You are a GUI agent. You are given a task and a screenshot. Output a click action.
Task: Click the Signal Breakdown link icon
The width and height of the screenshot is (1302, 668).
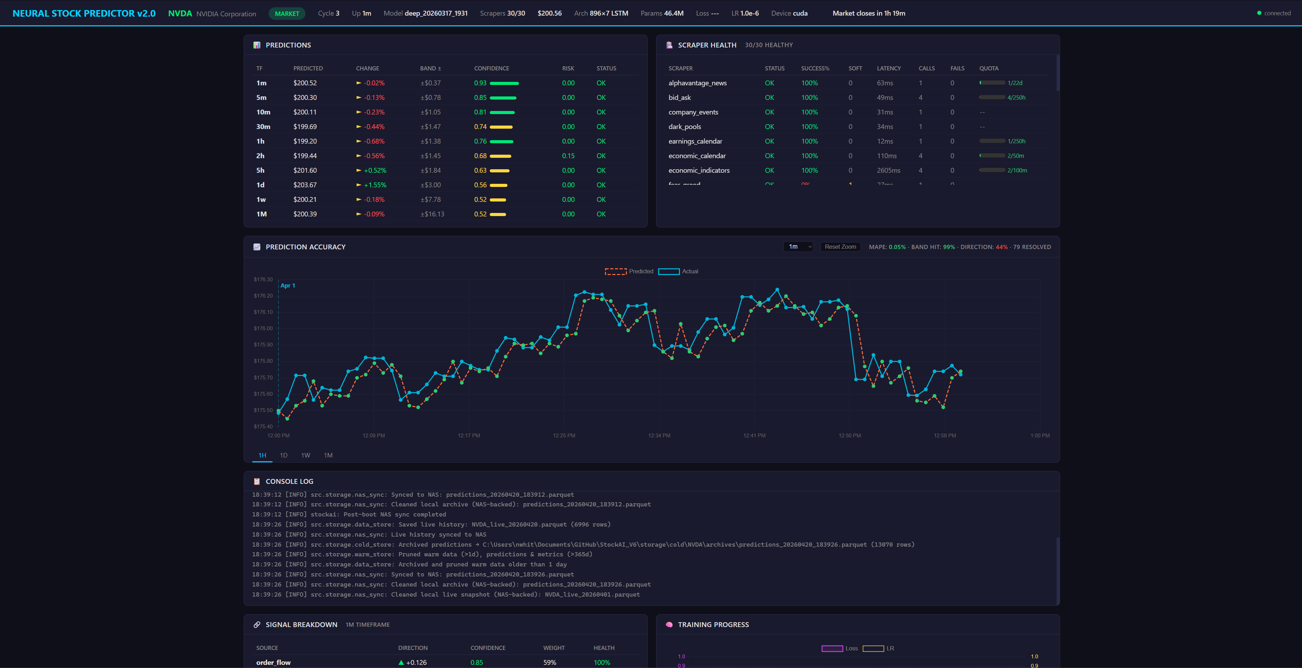pyautogui.click(x=257, y=625)
